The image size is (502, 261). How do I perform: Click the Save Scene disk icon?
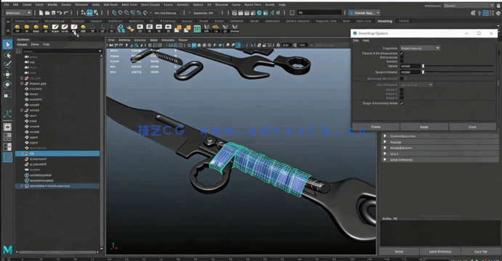point(54,13)
